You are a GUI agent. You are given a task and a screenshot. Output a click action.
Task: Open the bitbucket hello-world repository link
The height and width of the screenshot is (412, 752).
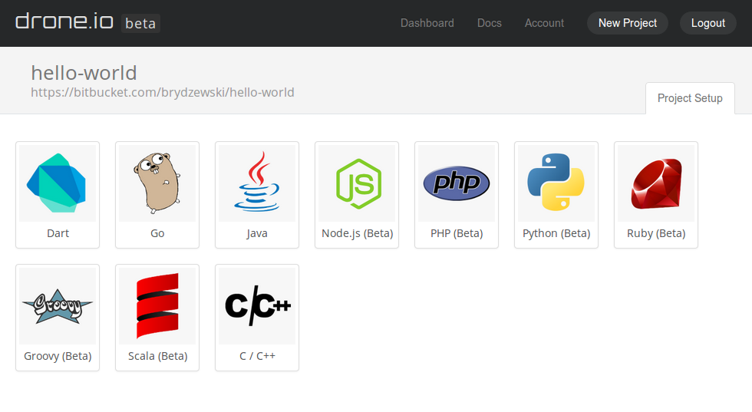pyautogui.click(x=163, y=92)
